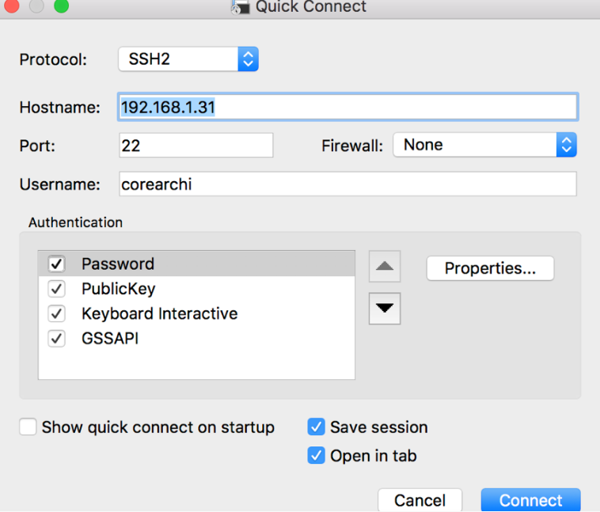Viewport: 600px width, 512px height.
Task: Open authentication Properties dialog
Action: 490,268
